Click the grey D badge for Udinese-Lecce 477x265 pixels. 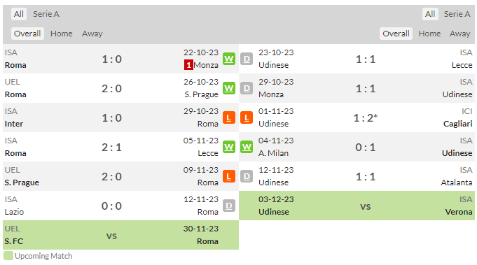(247, 59)
